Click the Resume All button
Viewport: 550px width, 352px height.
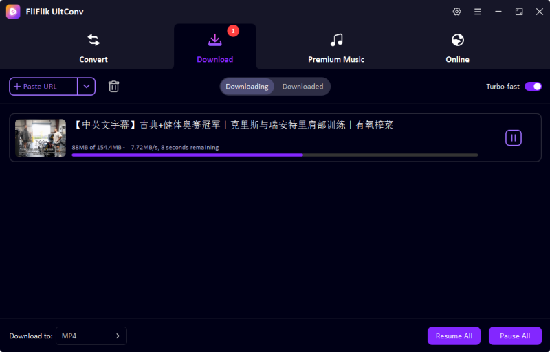[x=454, y=335]
